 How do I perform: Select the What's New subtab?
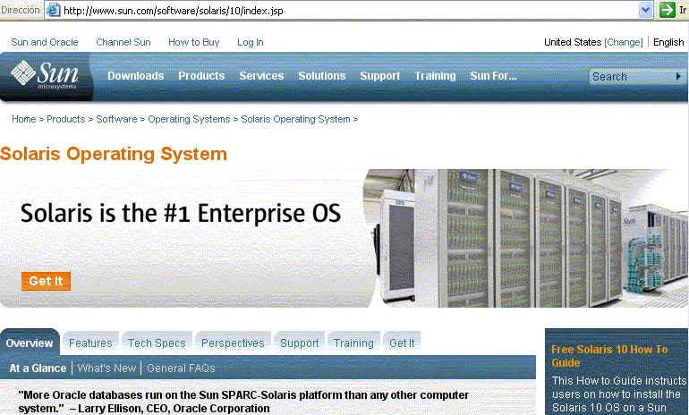pyautogui.click(x=106, y=368)
